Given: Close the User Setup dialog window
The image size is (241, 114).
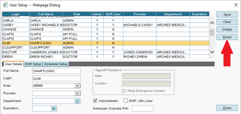Looking at the screenshot, I should tap(236, 5).
